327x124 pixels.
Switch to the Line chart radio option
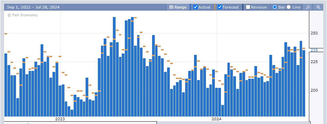(x=288, y=7)
